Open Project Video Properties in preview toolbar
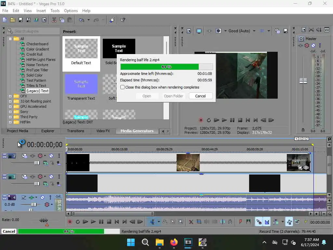The image size is (333, 250). 189,31
